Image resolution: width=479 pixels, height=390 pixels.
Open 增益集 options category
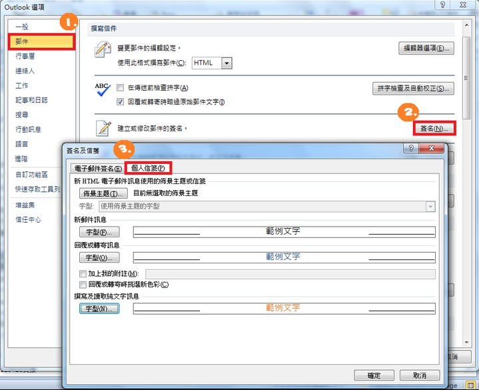25,205
